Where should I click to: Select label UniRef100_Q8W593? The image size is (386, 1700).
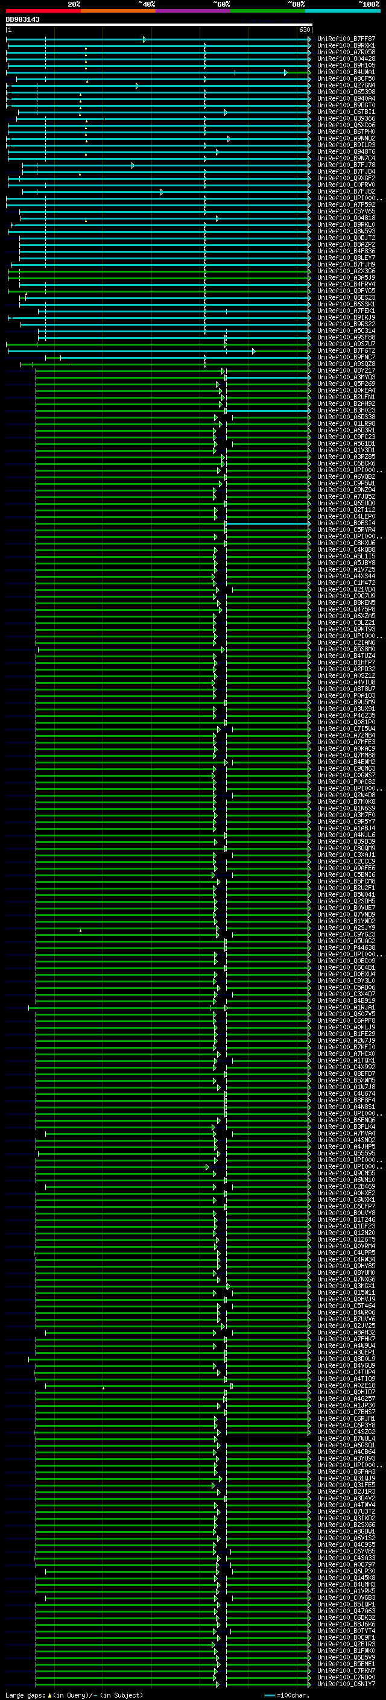(x=346, y=231)
